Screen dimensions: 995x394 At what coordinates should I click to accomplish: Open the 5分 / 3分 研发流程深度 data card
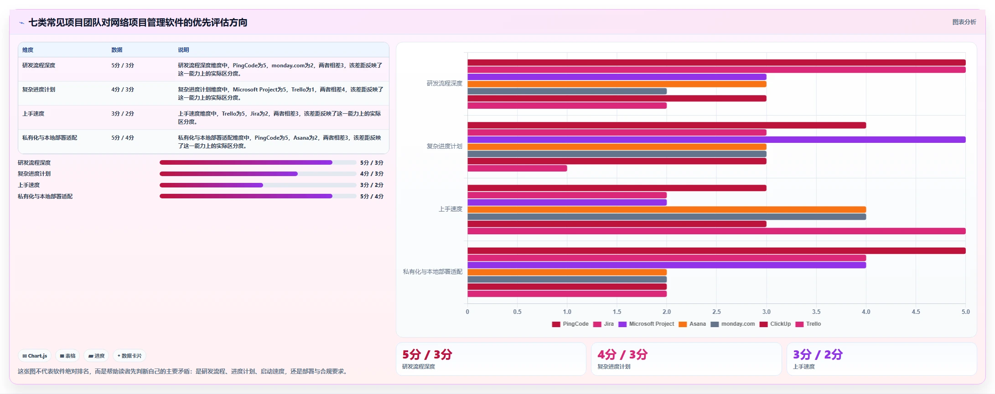[491, 359]
